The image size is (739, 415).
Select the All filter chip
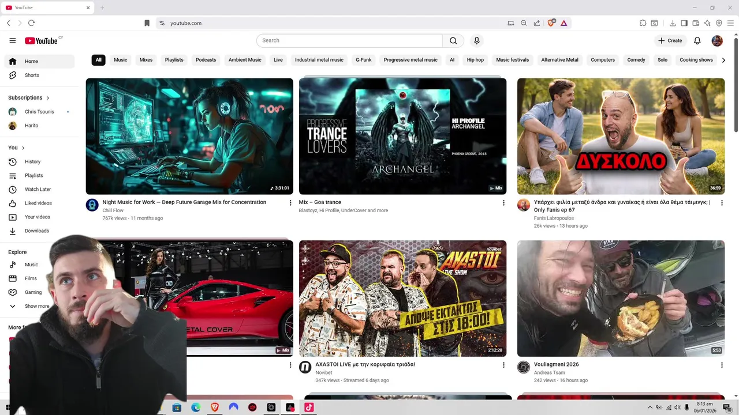point(98,60)
